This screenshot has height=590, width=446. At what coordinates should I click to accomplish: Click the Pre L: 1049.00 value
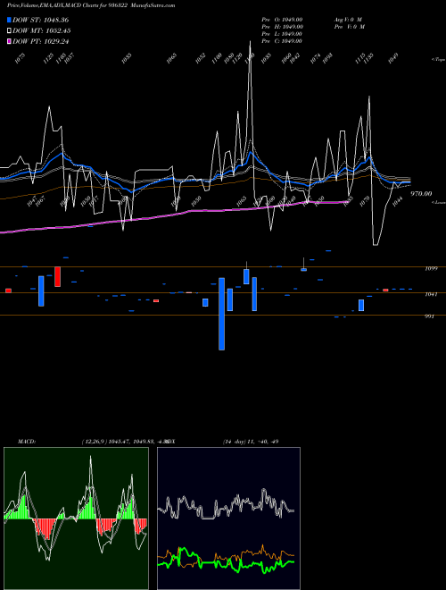pos(282,34)
